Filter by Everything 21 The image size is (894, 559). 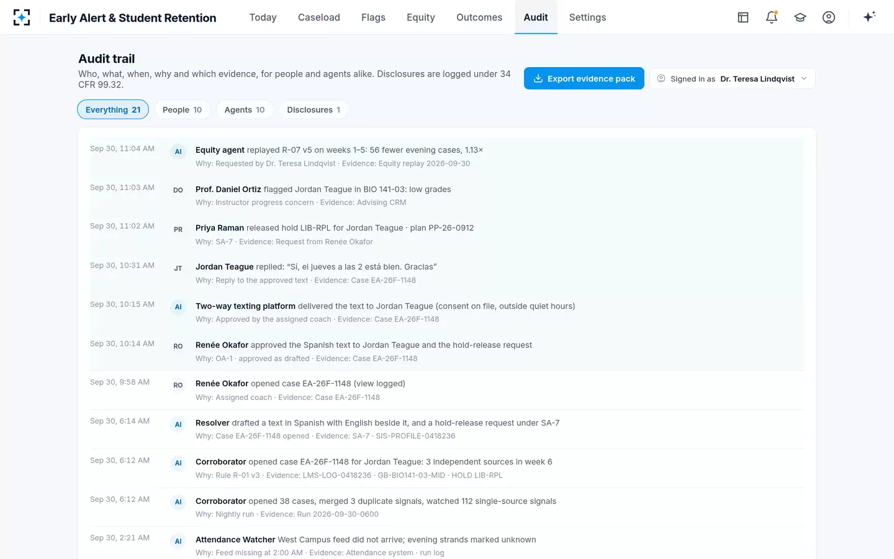click(x=113, y=110)
